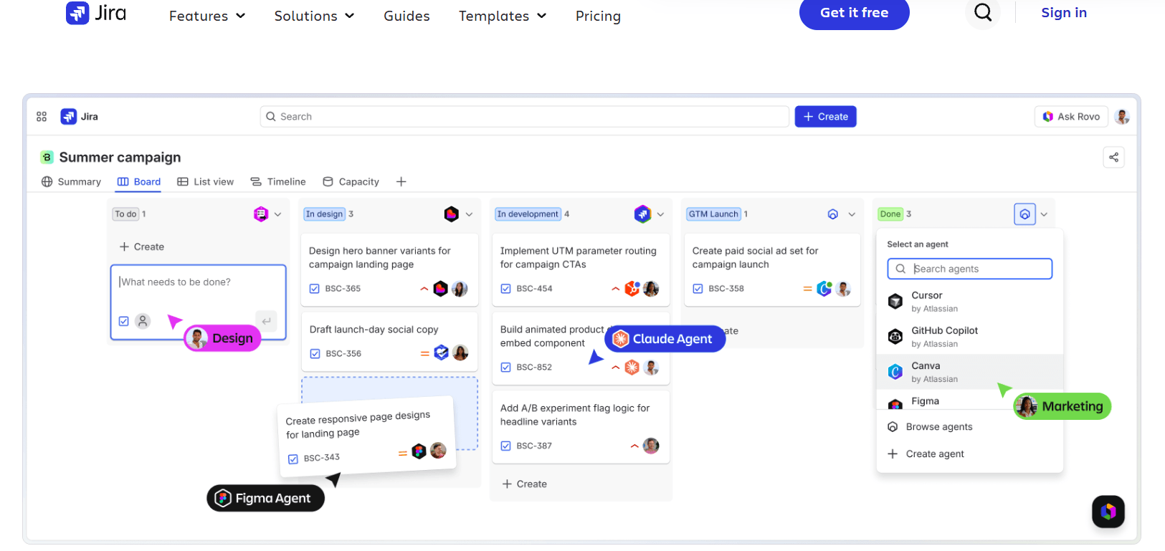Click the agent icon in the GTM Launch column
This screenshot has height=551, width=1165.
click(833, 214)
